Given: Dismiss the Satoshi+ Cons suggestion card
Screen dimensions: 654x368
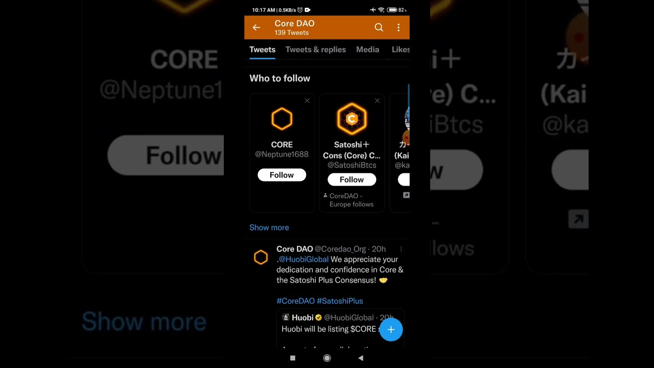Looking at the screenshot, I should coord(377,101).
